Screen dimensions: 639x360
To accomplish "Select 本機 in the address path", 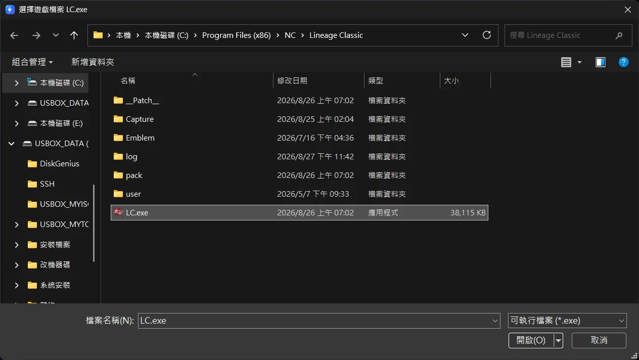I will pos(123,35).
